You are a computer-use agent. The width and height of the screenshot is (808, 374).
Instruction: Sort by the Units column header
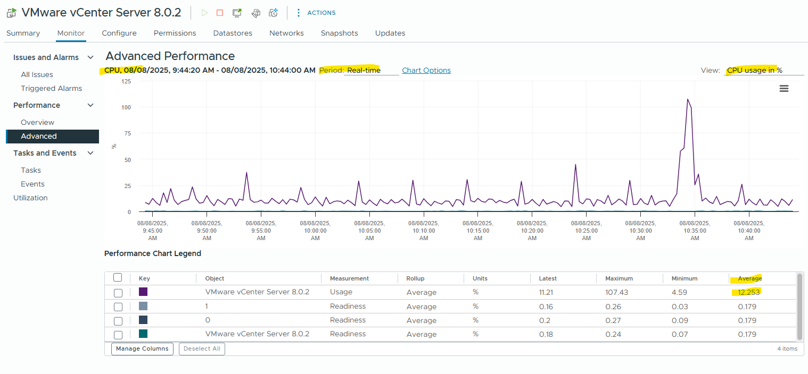pyautogui.click(x=480, y=278)
